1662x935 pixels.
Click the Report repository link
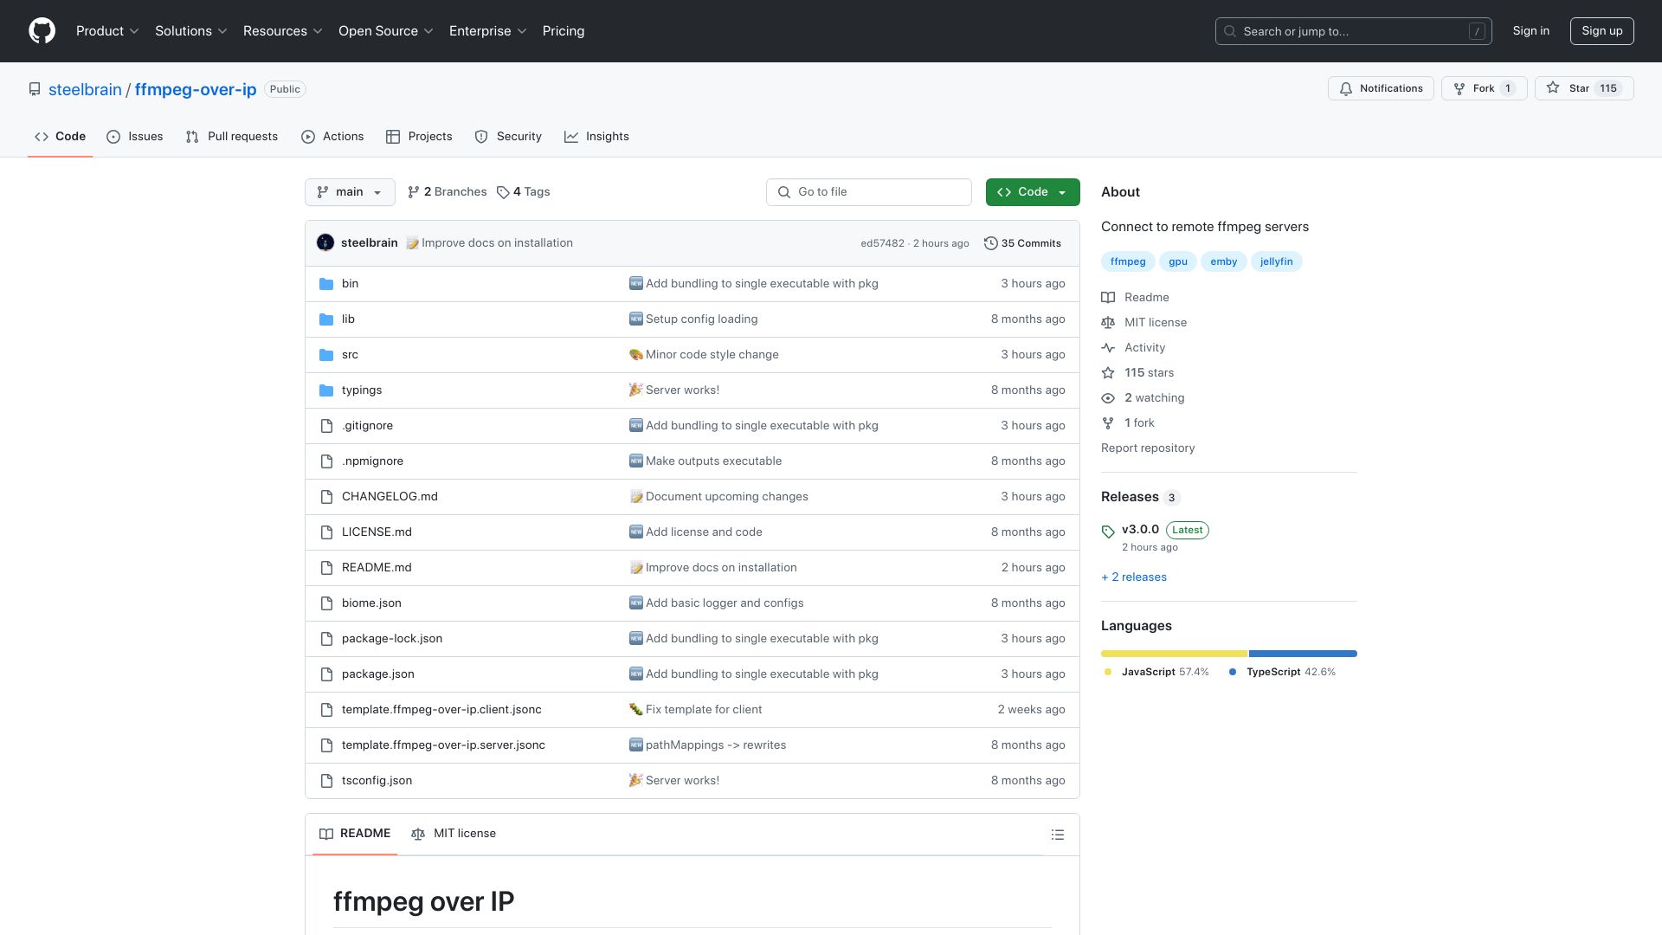pyautogui.click(x=1148, y=448)
